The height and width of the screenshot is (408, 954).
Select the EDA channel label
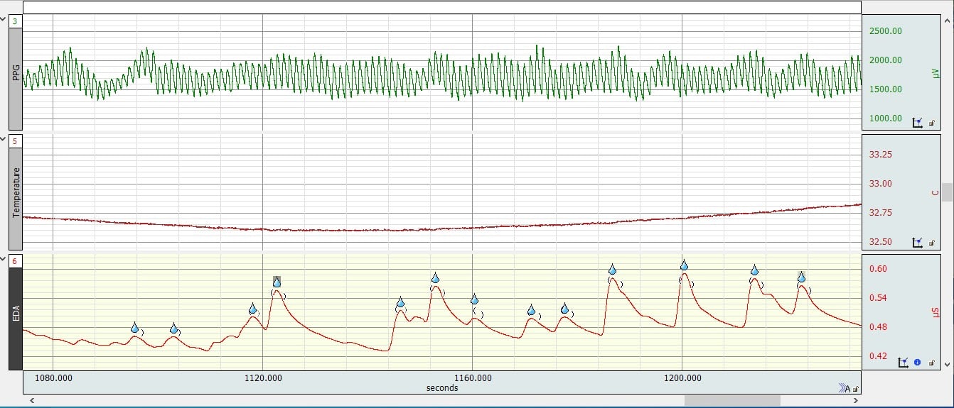click(x=16, y=312)
